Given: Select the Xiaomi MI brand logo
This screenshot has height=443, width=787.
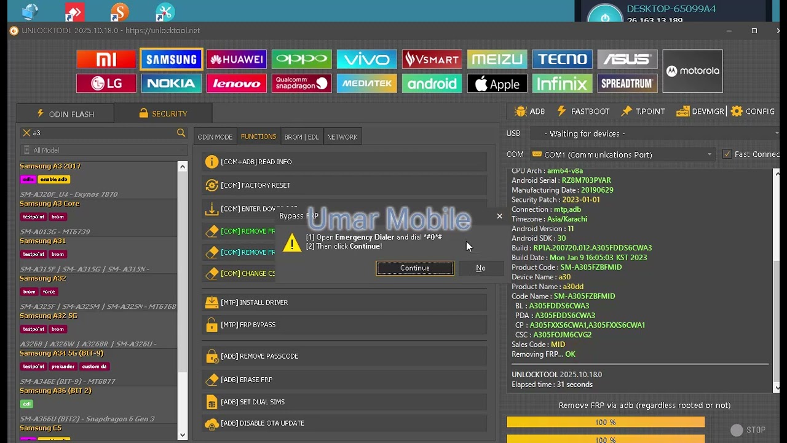Looking at the screenshot, I should [106, 59].
